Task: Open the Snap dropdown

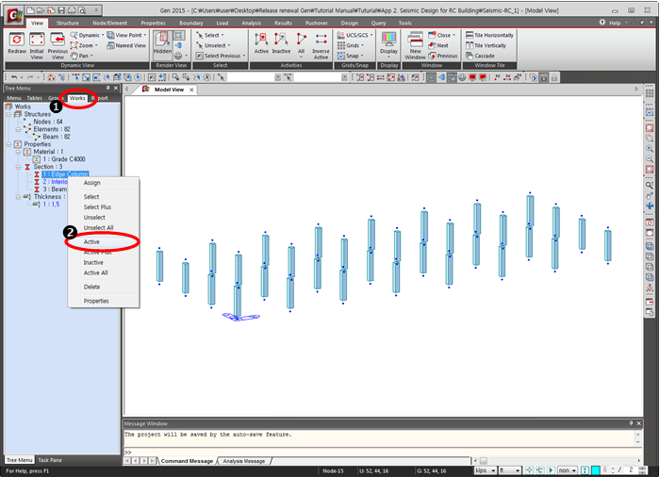Action: click(350, 56)
